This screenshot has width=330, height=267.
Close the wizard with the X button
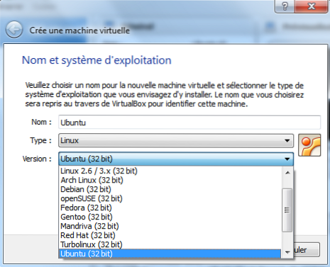click(x=311, y=6)
